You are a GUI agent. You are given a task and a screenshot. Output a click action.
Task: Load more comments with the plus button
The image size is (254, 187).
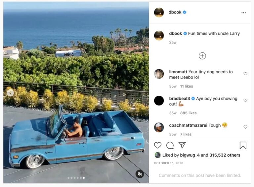click(202, 56)
